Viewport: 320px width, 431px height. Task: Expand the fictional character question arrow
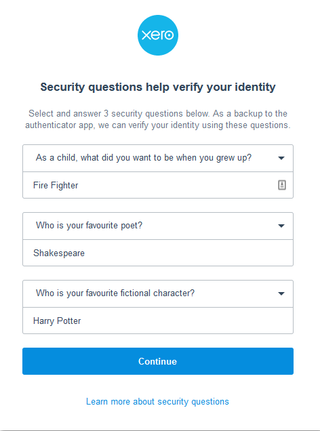point(281,293)
